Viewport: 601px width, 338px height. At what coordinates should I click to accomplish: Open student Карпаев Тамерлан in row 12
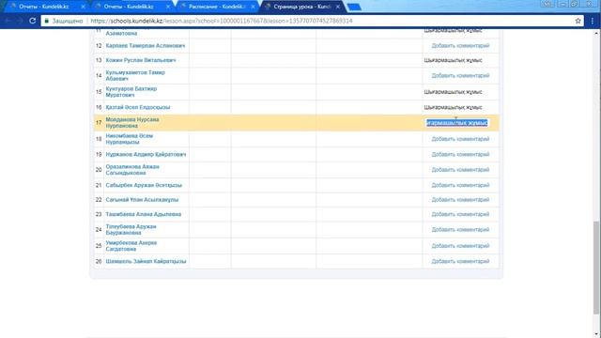coord(146,46)
